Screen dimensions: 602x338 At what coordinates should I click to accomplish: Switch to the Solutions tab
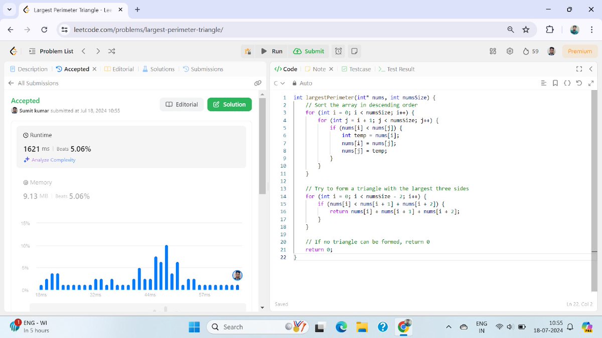pyautogui.click(x=159, y=69)
